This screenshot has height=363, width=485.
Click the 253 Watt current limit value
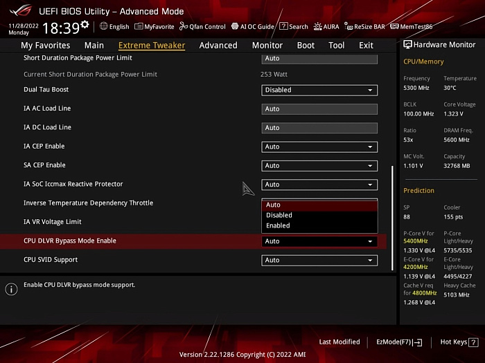[274, 75]
